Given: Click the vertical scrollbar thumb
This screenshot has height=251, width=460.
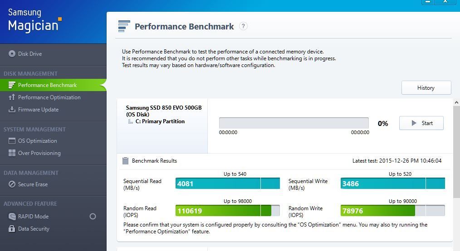Looking at the screenshot, I should [456, 152].
